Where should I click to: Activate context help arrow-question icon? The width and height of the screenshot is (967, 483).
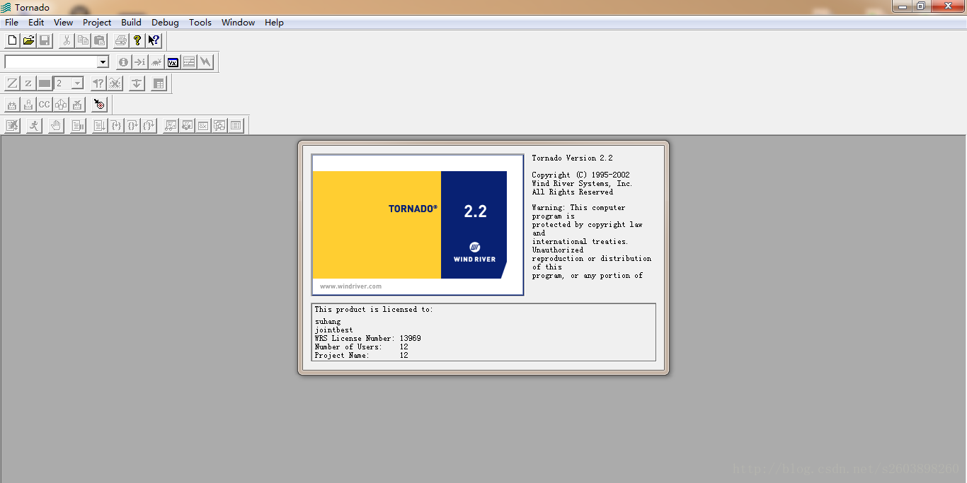(154, 40)
